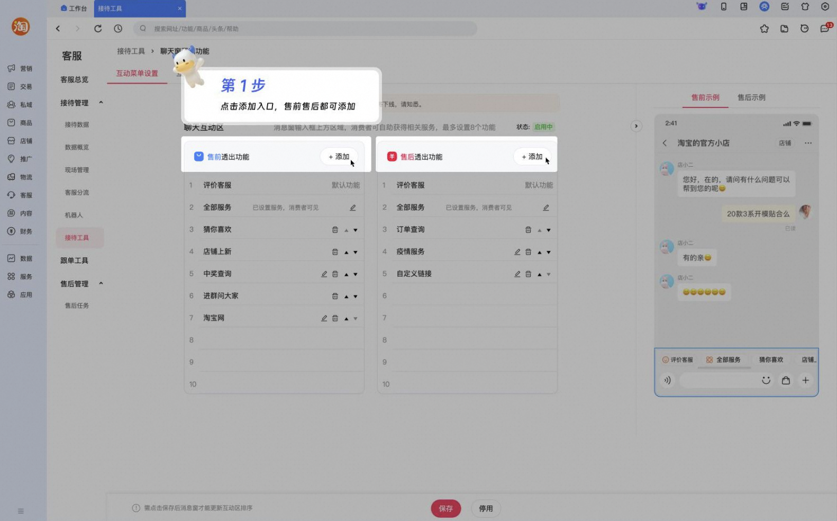Click the favorites star icon top right
Viewport: 837px width, 521px height.
[765, 29]
